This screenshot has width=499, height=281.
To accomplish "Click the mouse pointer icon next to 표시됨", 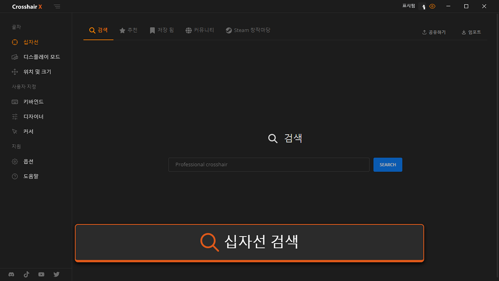I will [424, 7].
